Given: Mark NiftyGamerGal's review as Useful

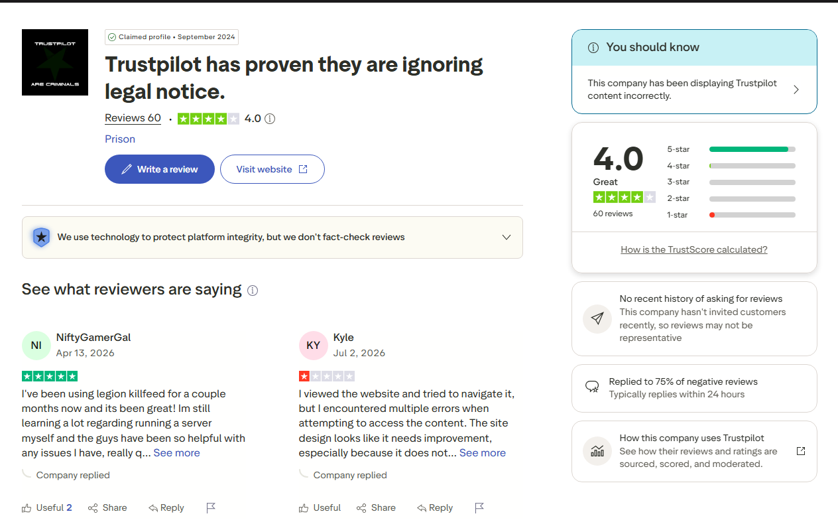Looking at the screenshot, I should [46, 507].
